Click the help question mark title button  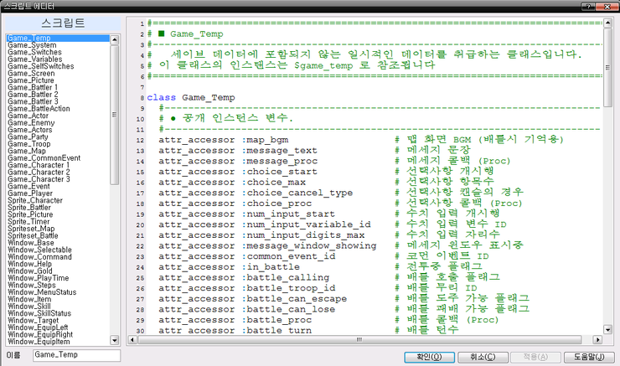pyautogui.click(x=588, y=7)
